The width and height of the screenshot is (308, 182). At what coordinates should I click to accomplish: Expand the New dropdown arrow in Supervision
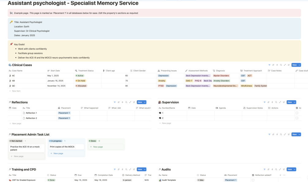tap(295, 102)
